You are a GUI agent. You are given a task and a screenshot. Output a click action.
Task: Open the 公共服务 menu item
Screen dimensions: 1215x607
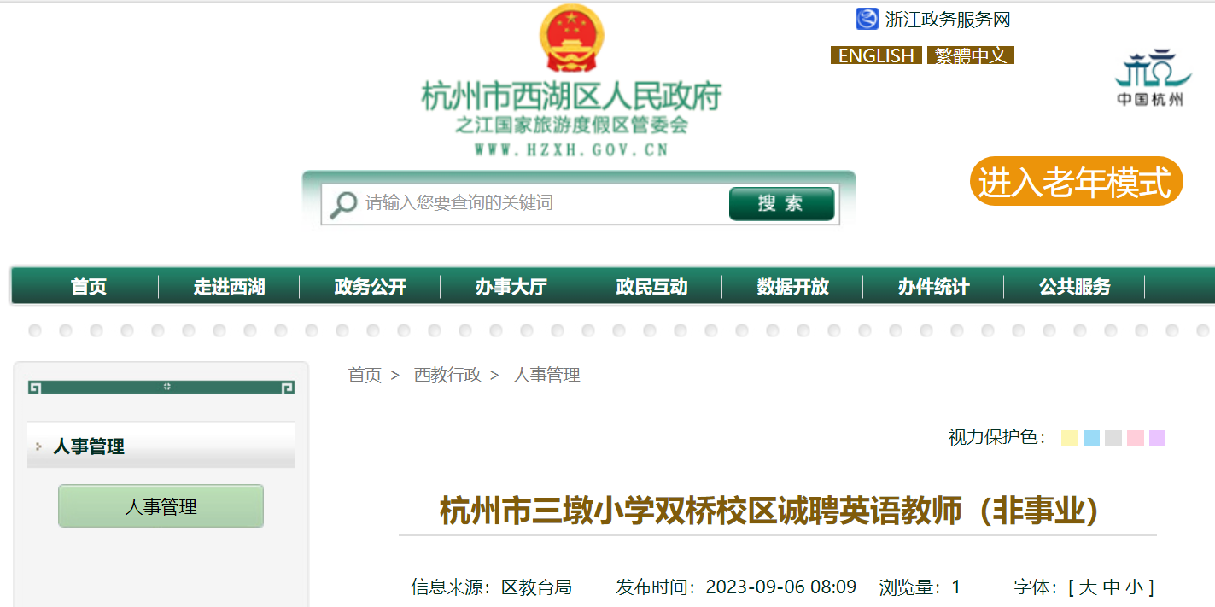(1074, 287)
